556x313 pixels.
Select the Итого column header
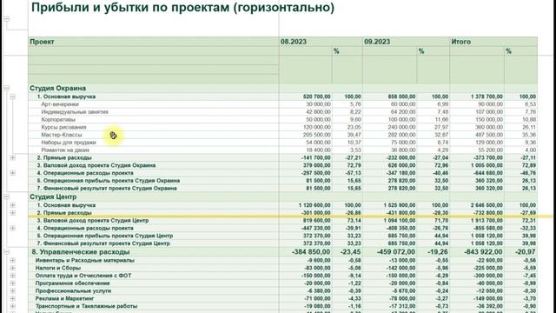[x=493, y=42]
